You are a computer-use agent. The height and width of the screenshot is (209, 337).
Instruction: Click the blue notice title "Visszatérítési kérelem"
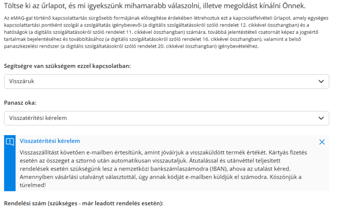50,141
